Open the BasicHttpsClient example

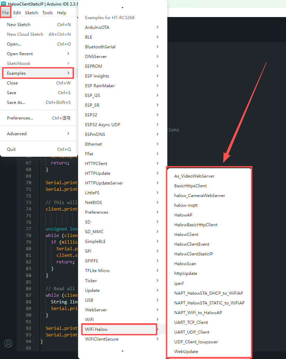(209, 186)
